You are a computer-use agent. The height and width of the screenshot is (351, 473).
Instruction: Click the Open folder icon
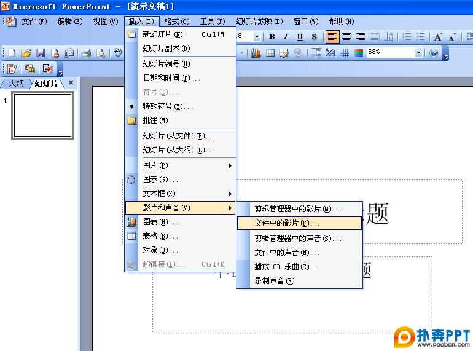pyautogui.click(x=26, y=53)
